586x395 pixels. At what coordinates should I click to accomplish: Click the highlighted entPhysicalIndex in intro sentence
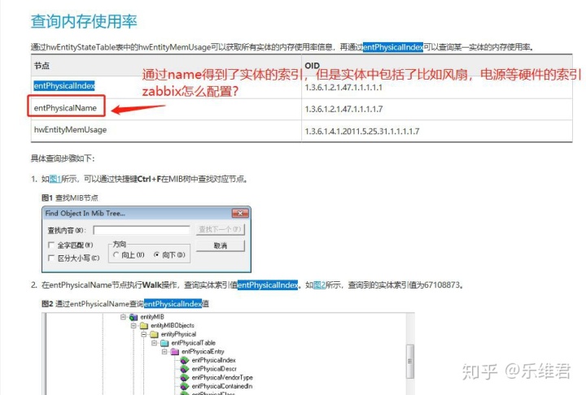coord(393,47)
